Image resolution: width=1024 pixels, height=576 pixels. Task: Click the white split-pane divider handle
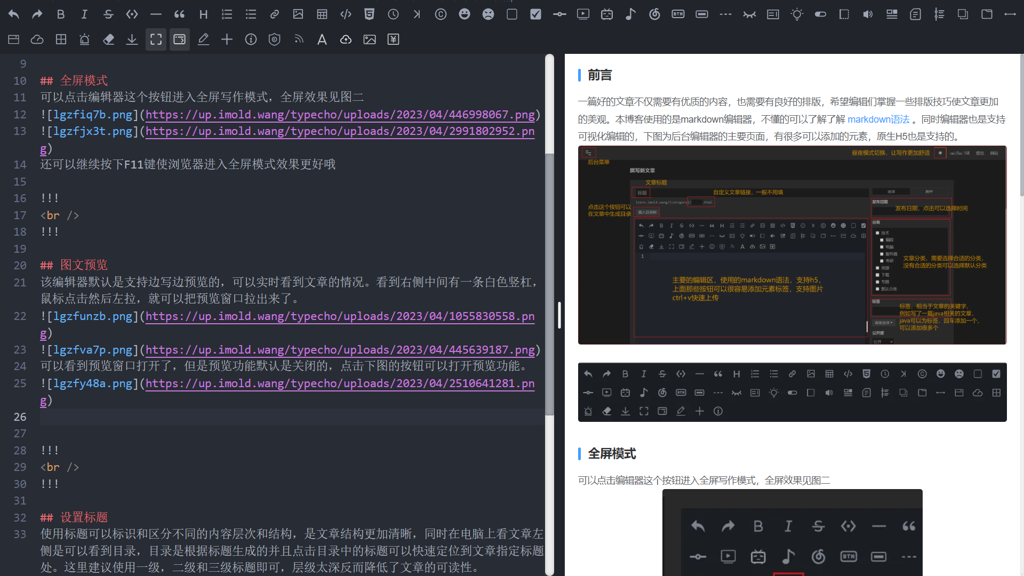click(x=559, y=315)
